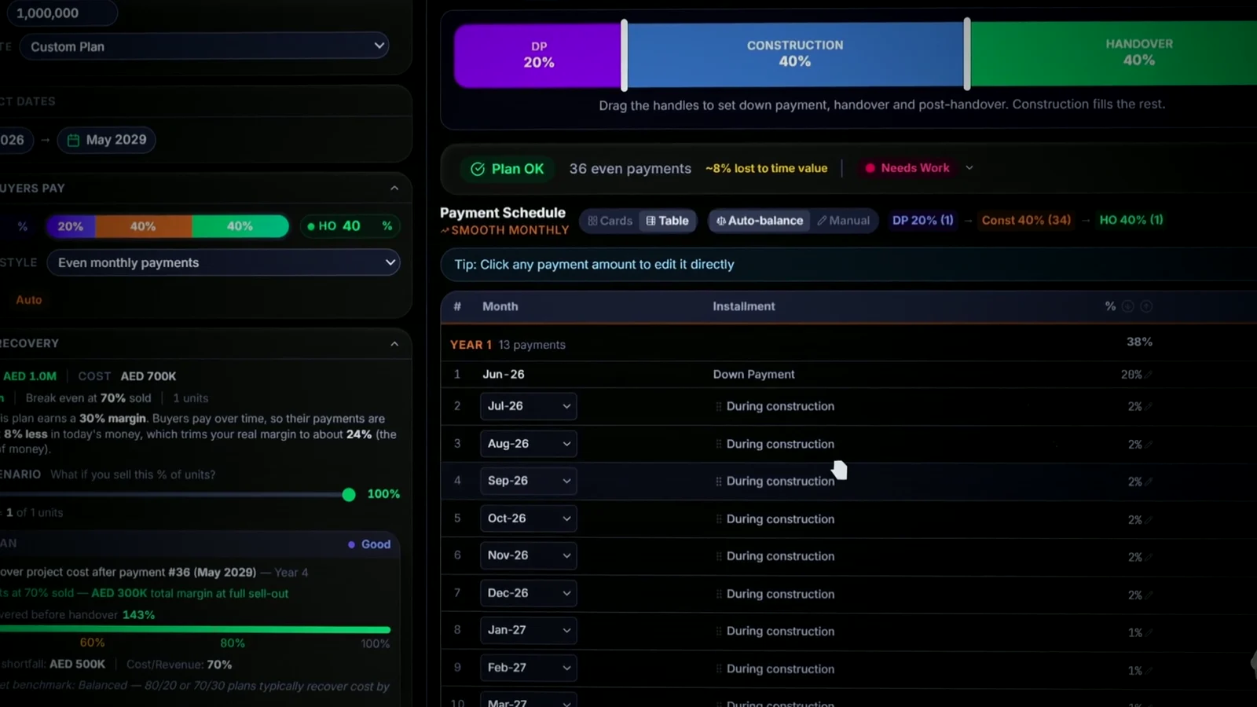Image resolution: width=1257 pixels, height=707 pixels.
Task: Click the Plan OK checkmark icon
Action: 478,169
